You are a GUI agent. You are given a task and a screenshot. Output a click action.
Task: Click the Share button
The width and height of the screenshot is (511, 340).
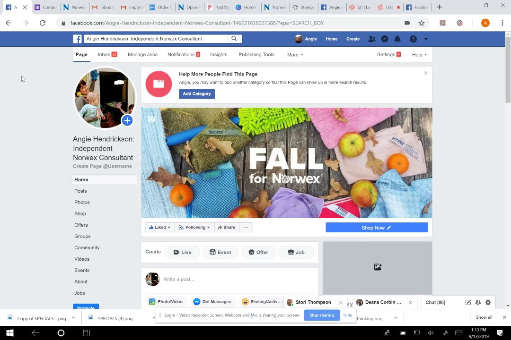click(x=227, y=228)
